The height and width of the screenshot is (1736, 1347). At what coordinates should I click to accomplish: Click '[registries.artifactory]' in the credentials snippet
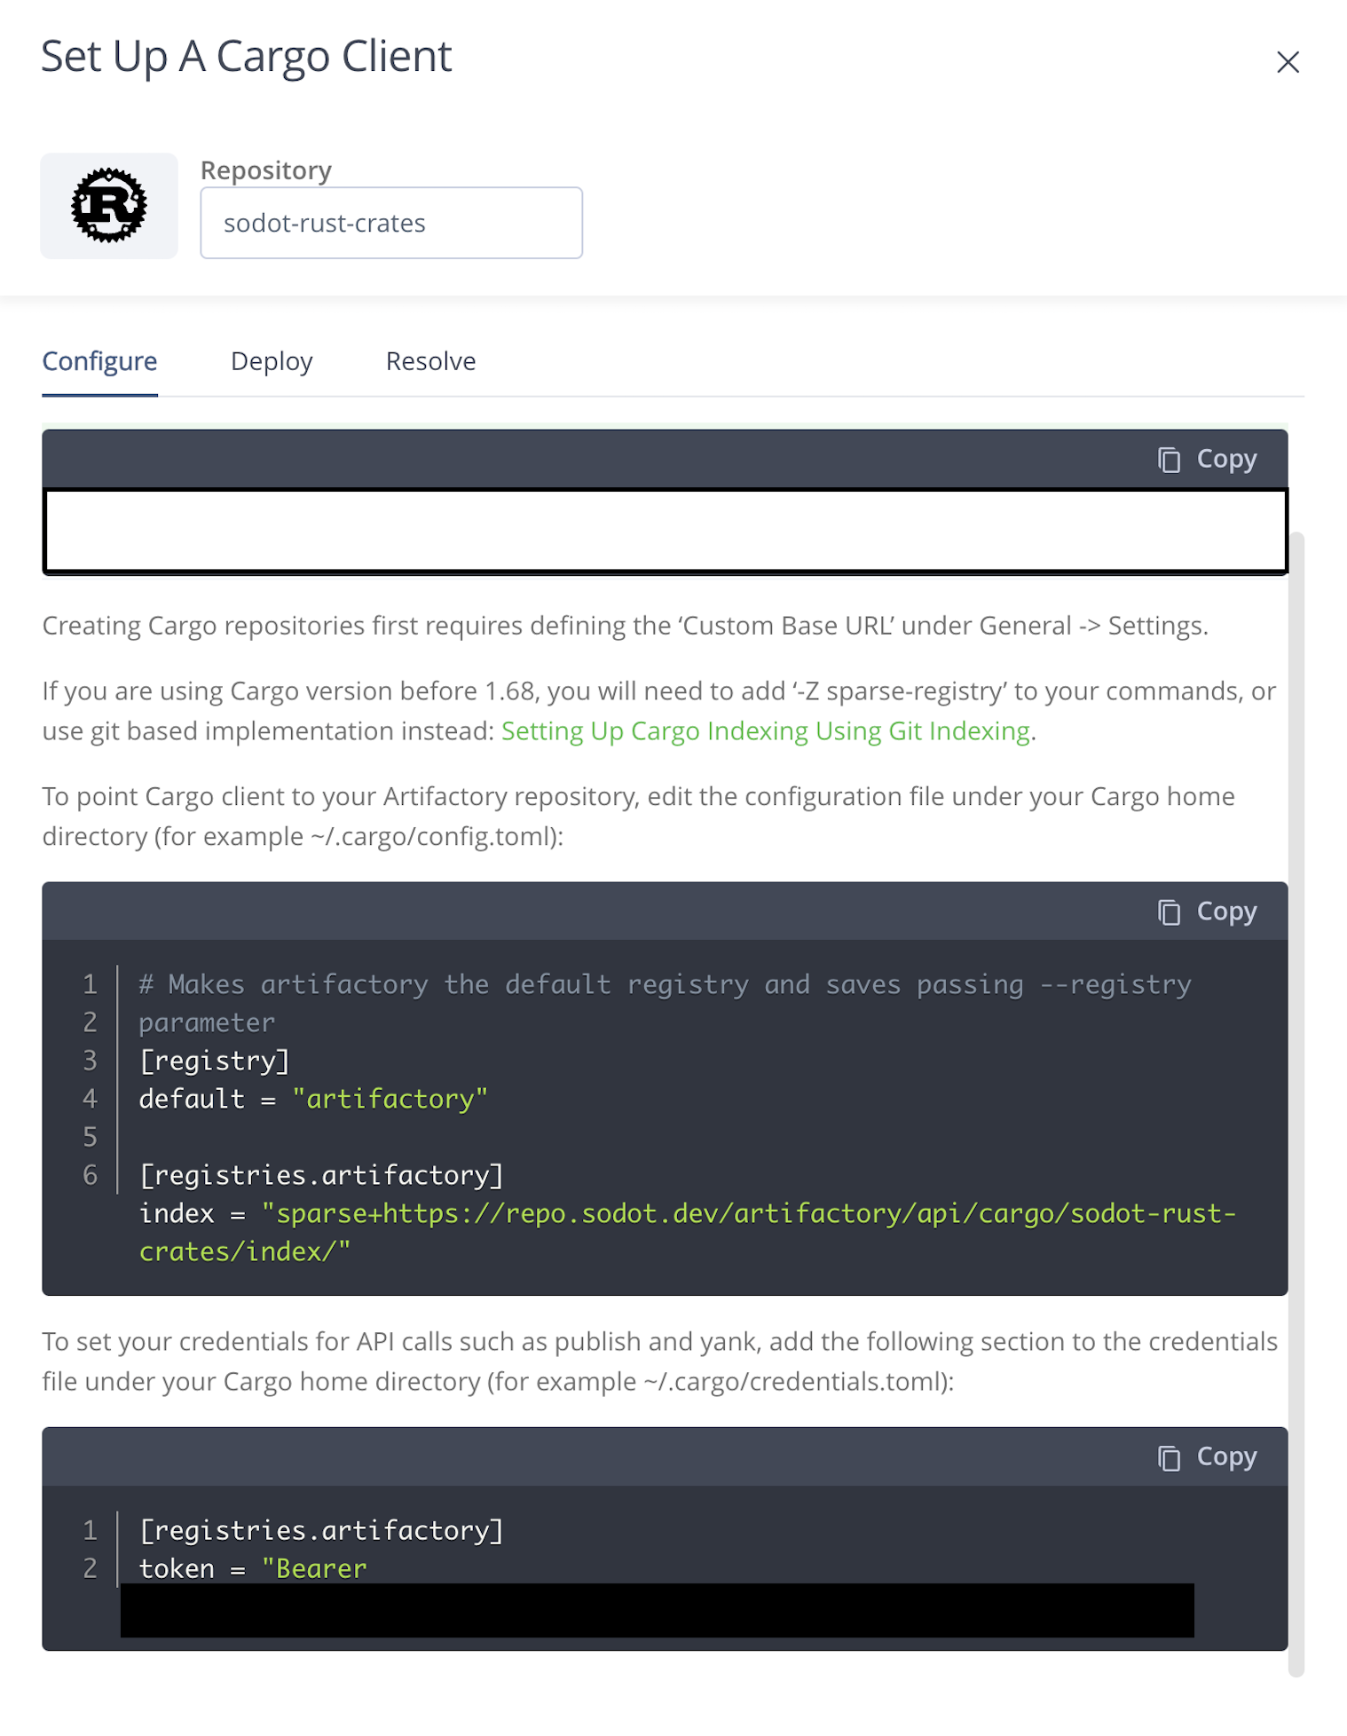click(x=321, y=1530)
